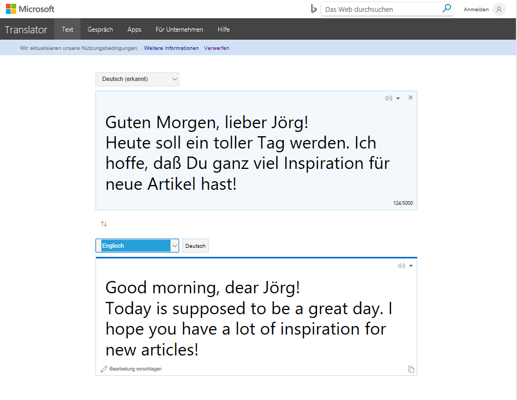Click the Microsoft logo

(x=30, y=9)
